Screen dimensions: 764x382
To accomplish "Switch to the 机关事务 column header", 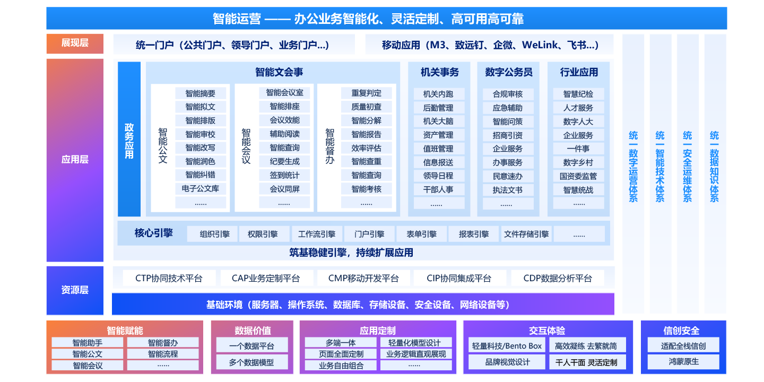I will click(439, 72).
